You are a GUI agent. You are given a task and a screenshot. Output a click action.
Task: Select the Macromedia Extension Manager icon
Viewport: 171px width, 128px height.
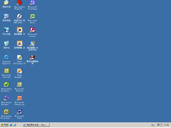(6, 98)
